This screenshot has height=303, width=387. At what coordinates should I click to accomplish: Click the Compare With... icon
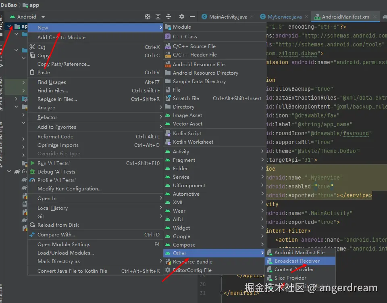pyautogui.click(x=32, y=234)
